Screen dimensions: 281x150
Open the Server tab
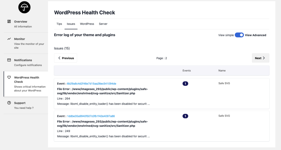coord(103,24)
